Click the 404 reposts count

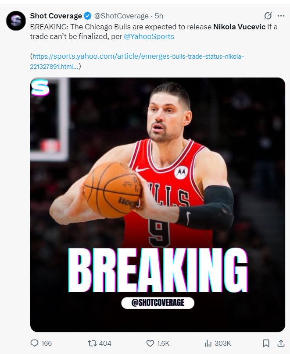pyautogui.click(x=105, y=343)
